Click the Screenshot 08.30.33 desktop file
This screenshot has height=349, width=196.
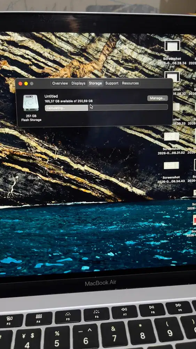pyautogui.click(x=176, y=107)
